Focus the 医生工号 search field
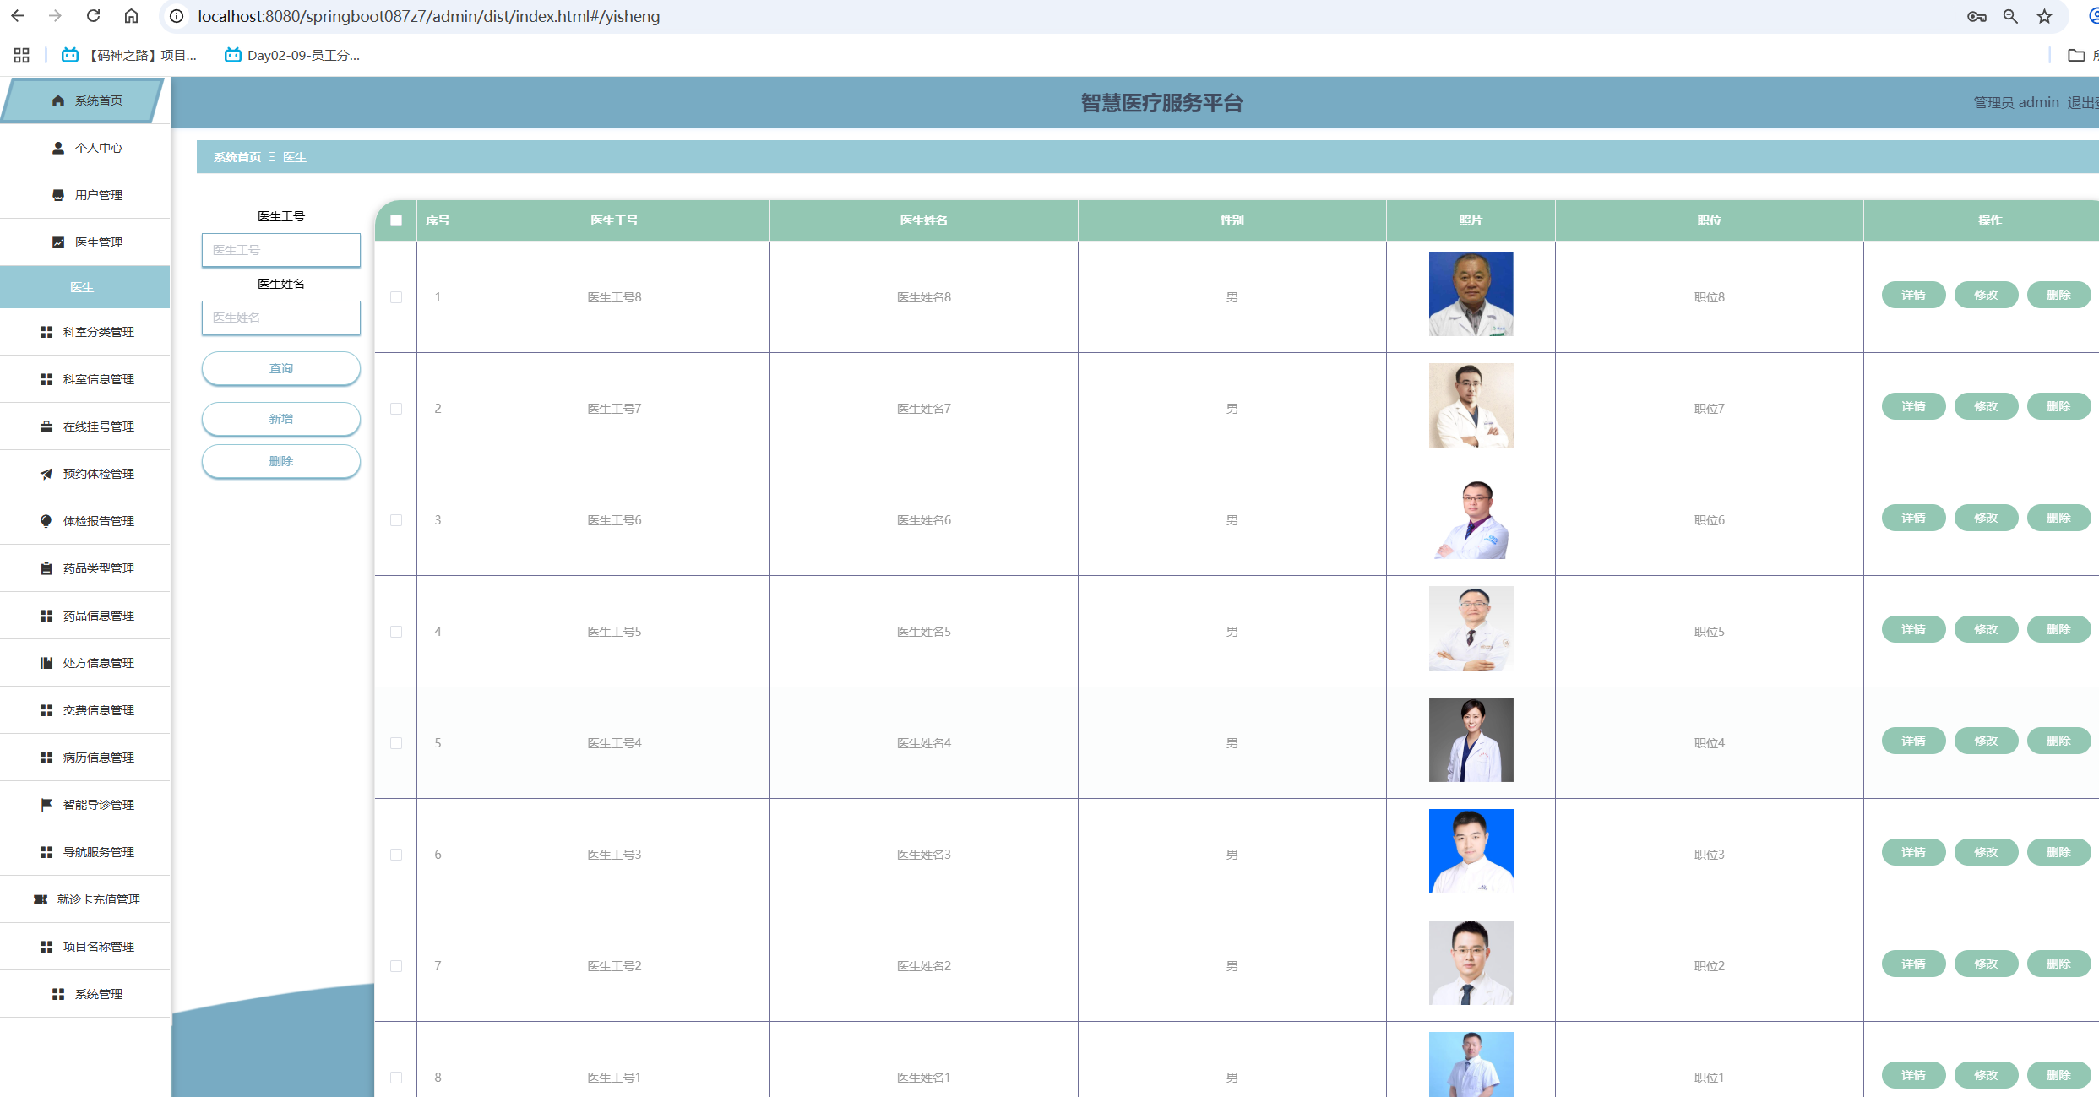The height and width of the screenshot is (1097, 2099). click(x=281, y=250)
